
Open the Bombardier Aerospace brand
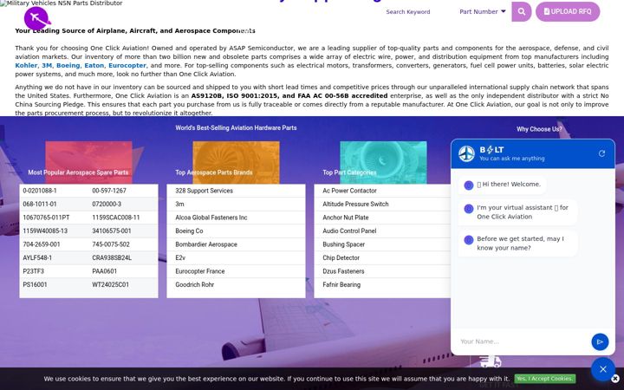[x=206, y=244]
